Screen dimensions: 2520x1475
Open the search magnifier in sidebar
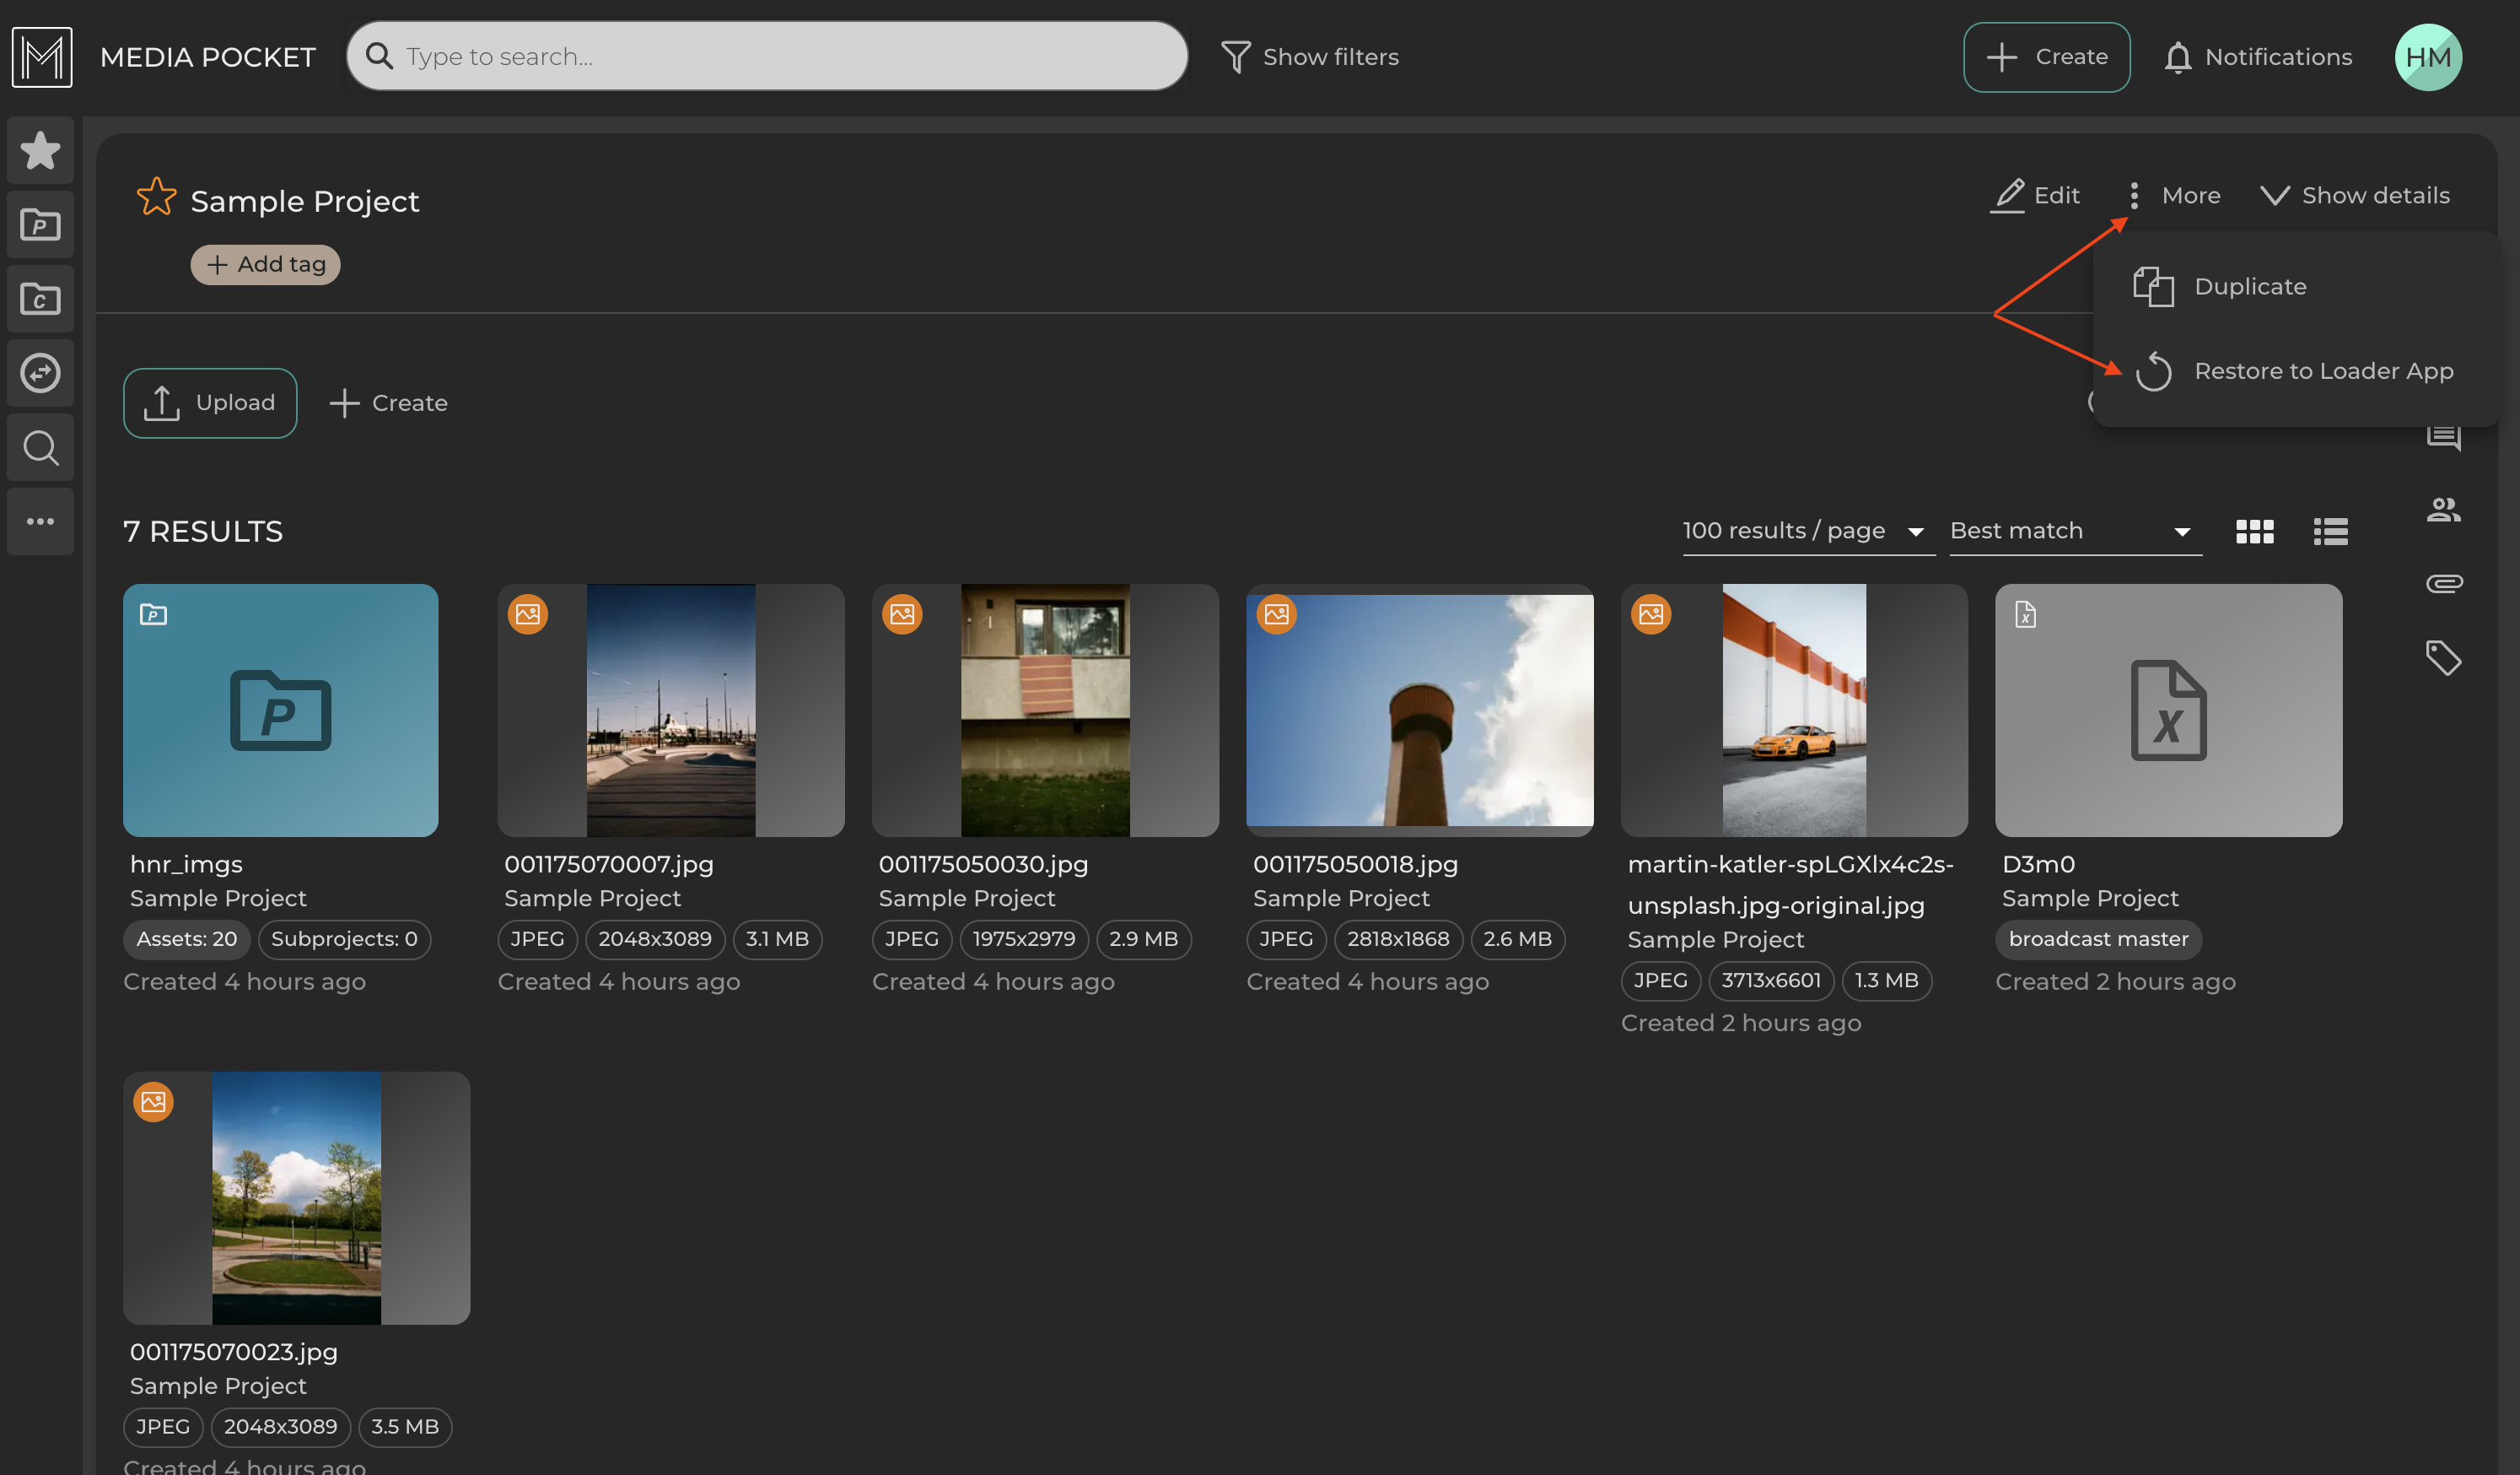pos(40,447)
